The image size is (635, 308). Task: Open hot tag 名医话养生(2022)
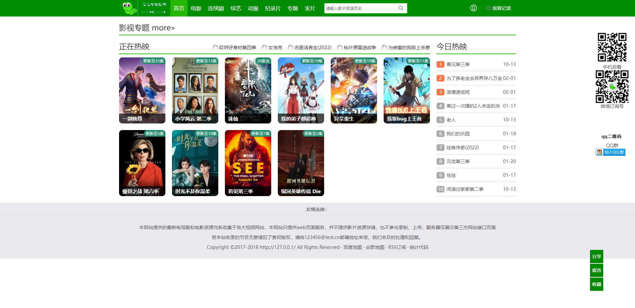[313, 48]
